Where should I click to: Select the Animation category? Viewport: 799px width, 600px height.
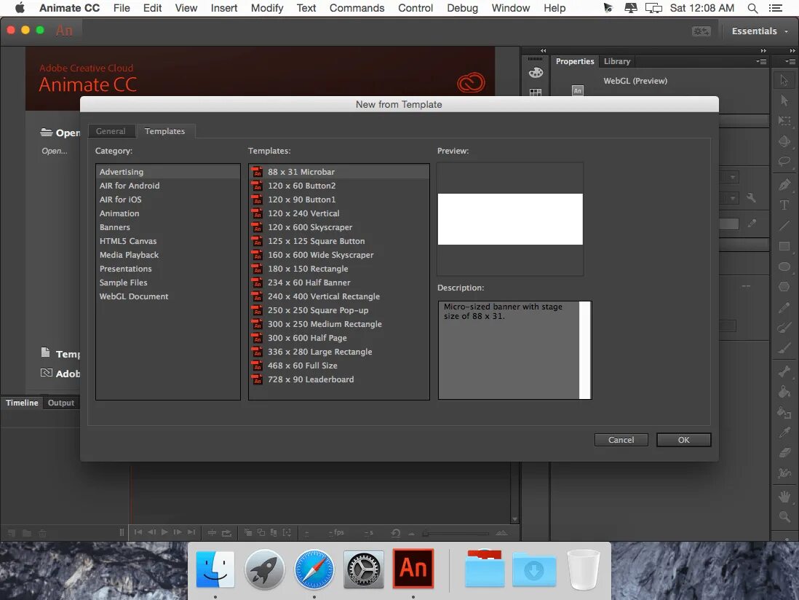167,213
